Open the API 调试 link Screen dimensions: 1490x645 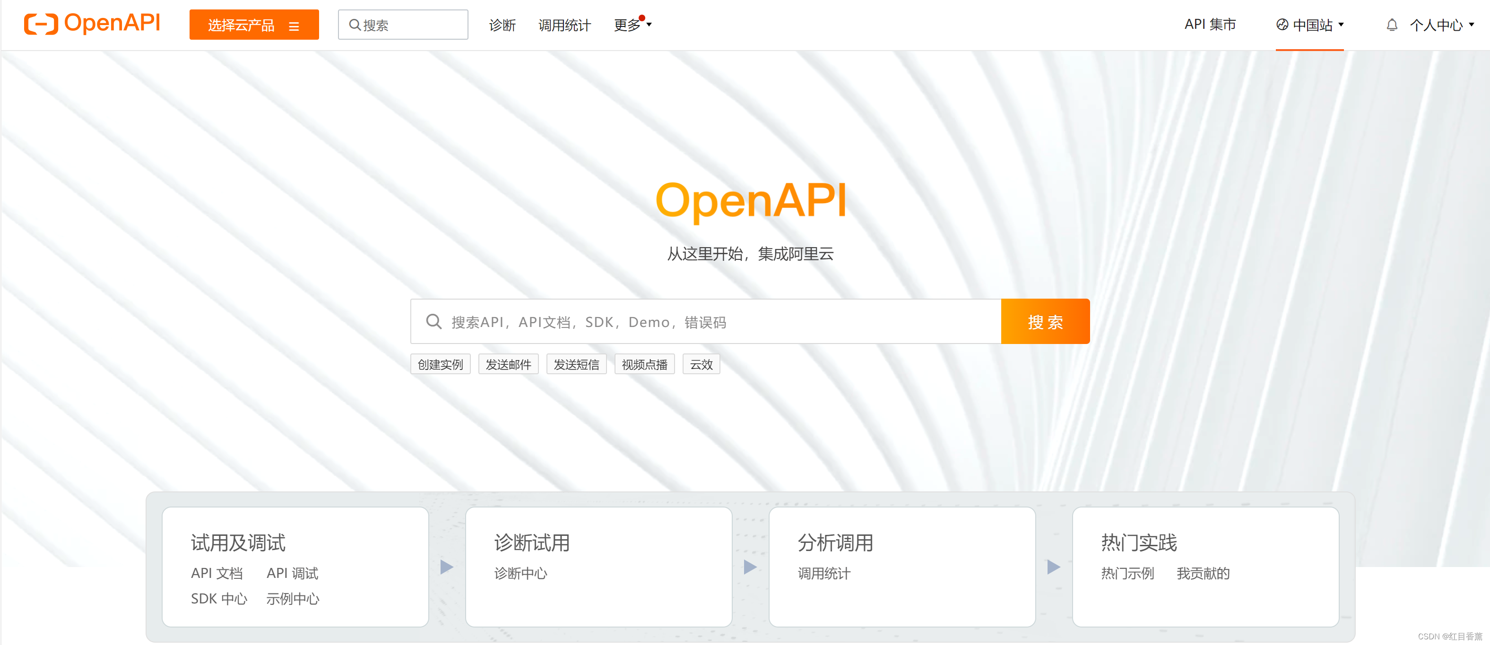(292, 573)
